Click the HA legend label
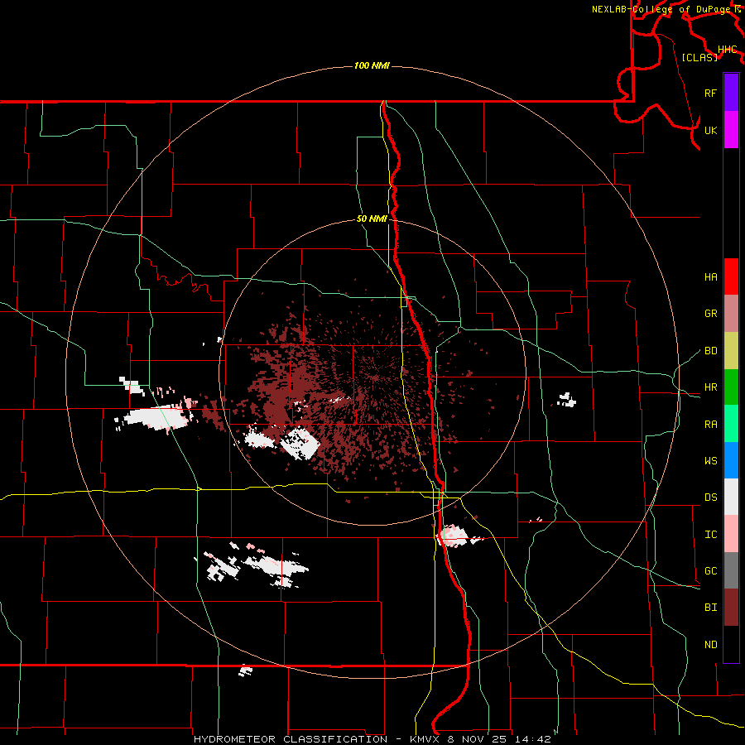The width and height of the screenshot is (745, 745). pos(710,277)
